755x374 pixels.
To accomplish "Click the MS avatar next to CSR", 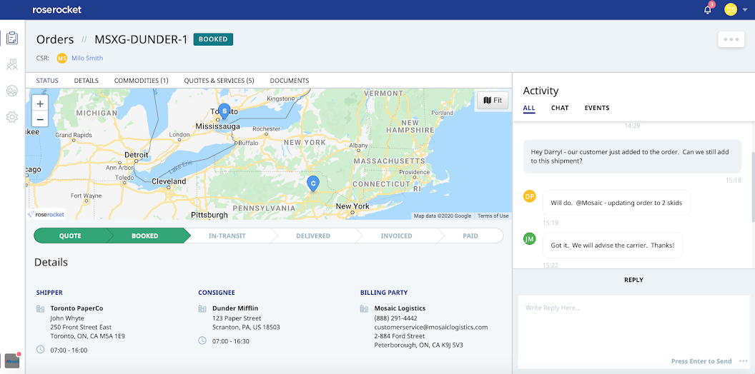I will click(61, 58).
